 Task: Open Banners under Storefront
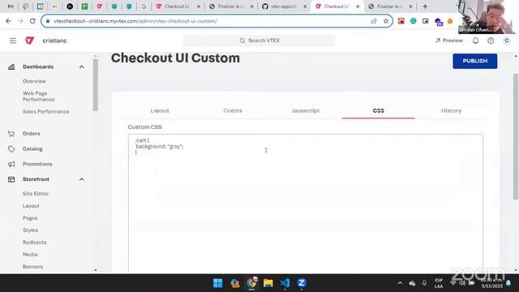32,267
